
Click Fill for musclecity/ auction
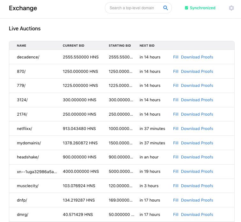[x=176, y=186]
